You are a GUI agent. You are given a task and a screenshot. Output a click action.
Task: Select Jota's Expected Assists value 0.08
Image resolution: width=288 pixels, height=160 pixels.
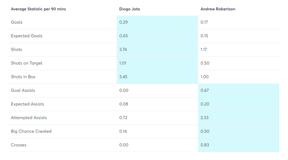(x=123, y=104)
